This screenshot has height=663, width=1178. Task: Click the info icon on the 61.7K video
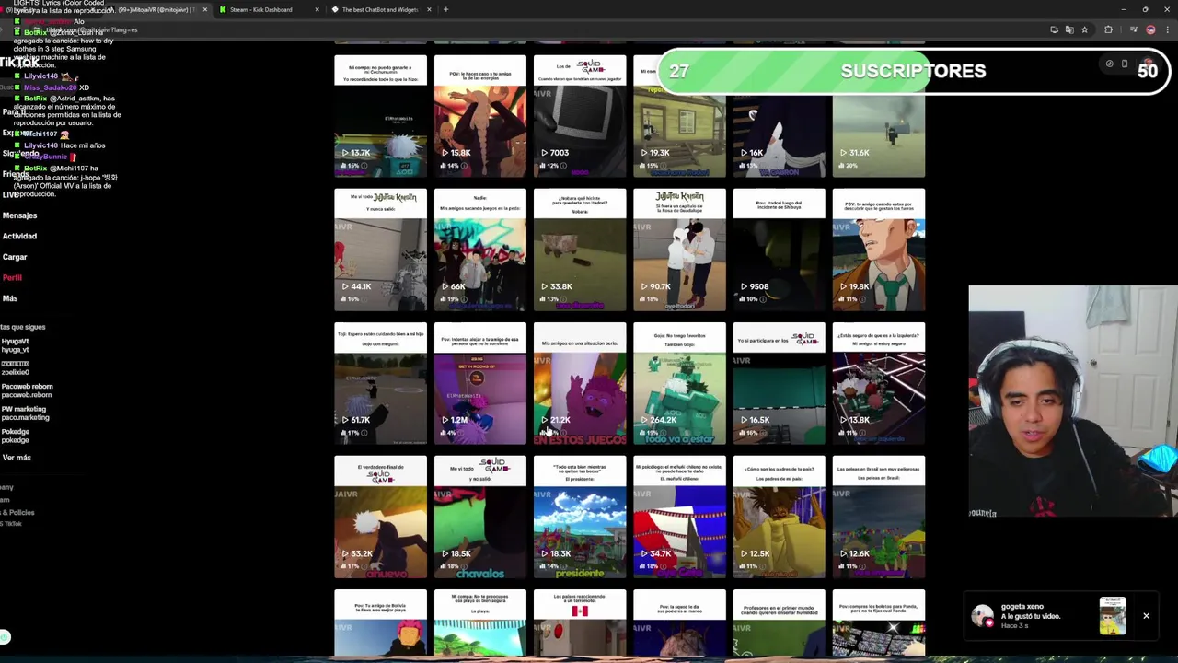click(364, 433)
